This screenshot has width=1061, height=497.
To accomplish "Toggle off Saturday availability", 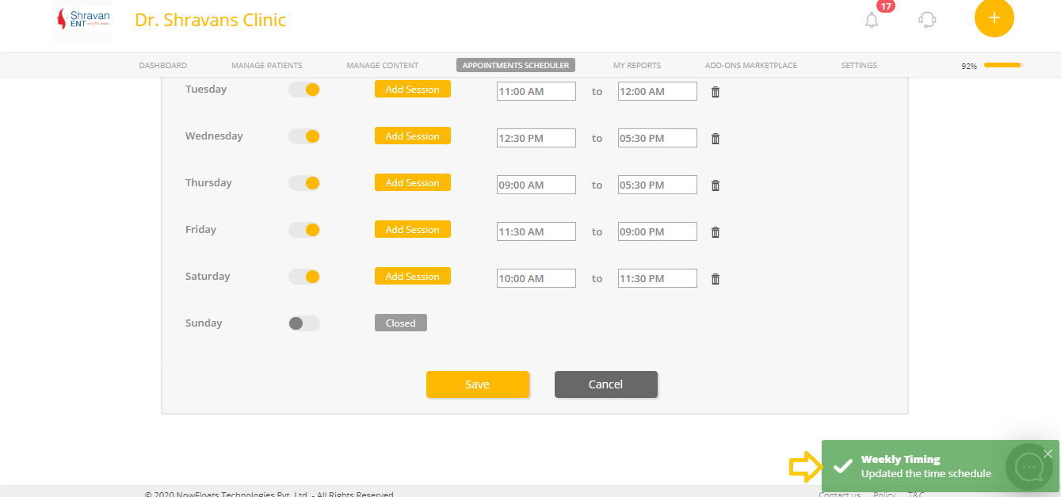I will (x=304, y=277).
